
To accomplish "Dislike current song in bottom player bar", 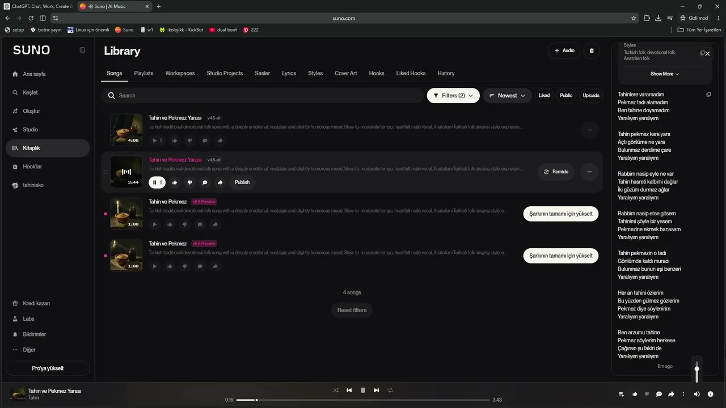I will point(647,394).
